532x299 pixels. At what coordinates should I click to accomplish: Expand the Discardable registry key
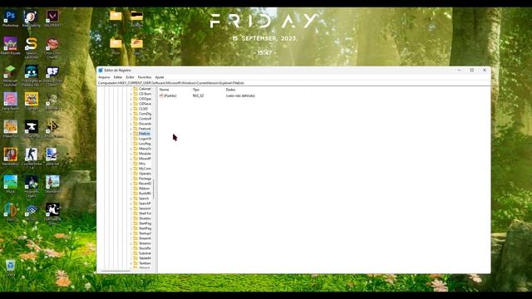click(x=131, y=124)
